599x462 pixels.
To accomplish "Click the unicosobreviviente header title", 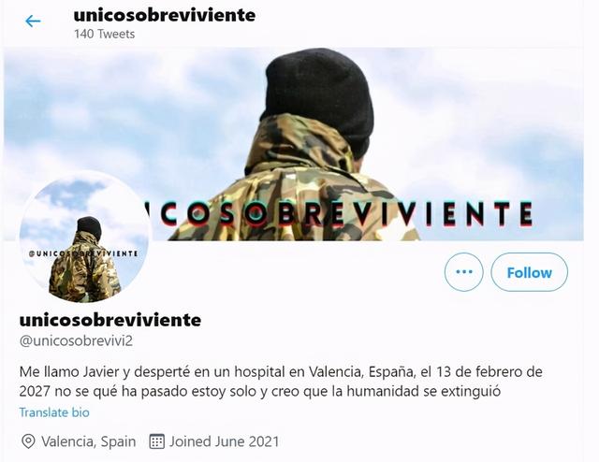I will click(165, 15).
